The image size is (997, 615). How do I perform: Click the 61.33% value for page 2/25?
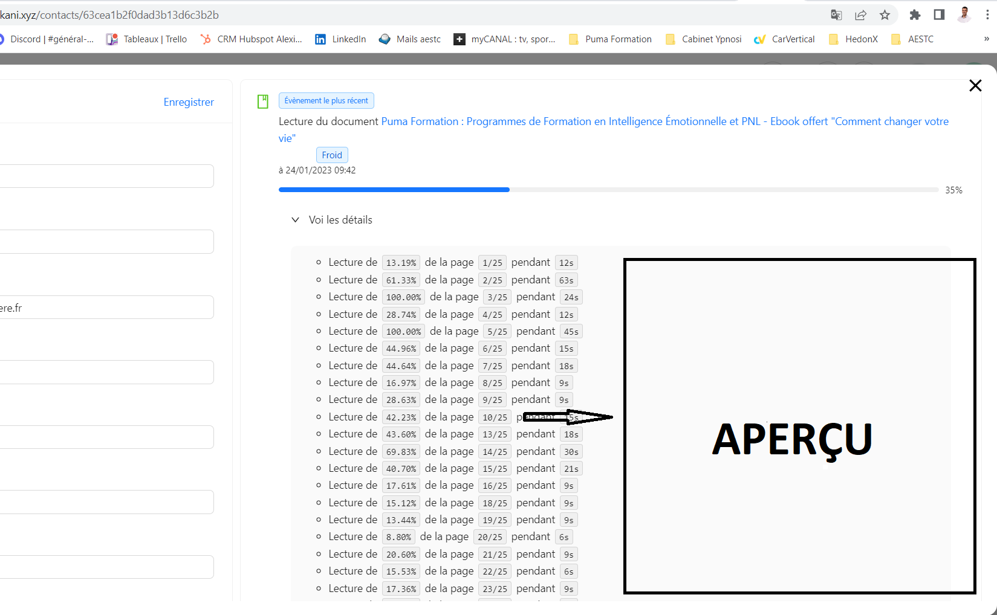[x=401, y=280]
